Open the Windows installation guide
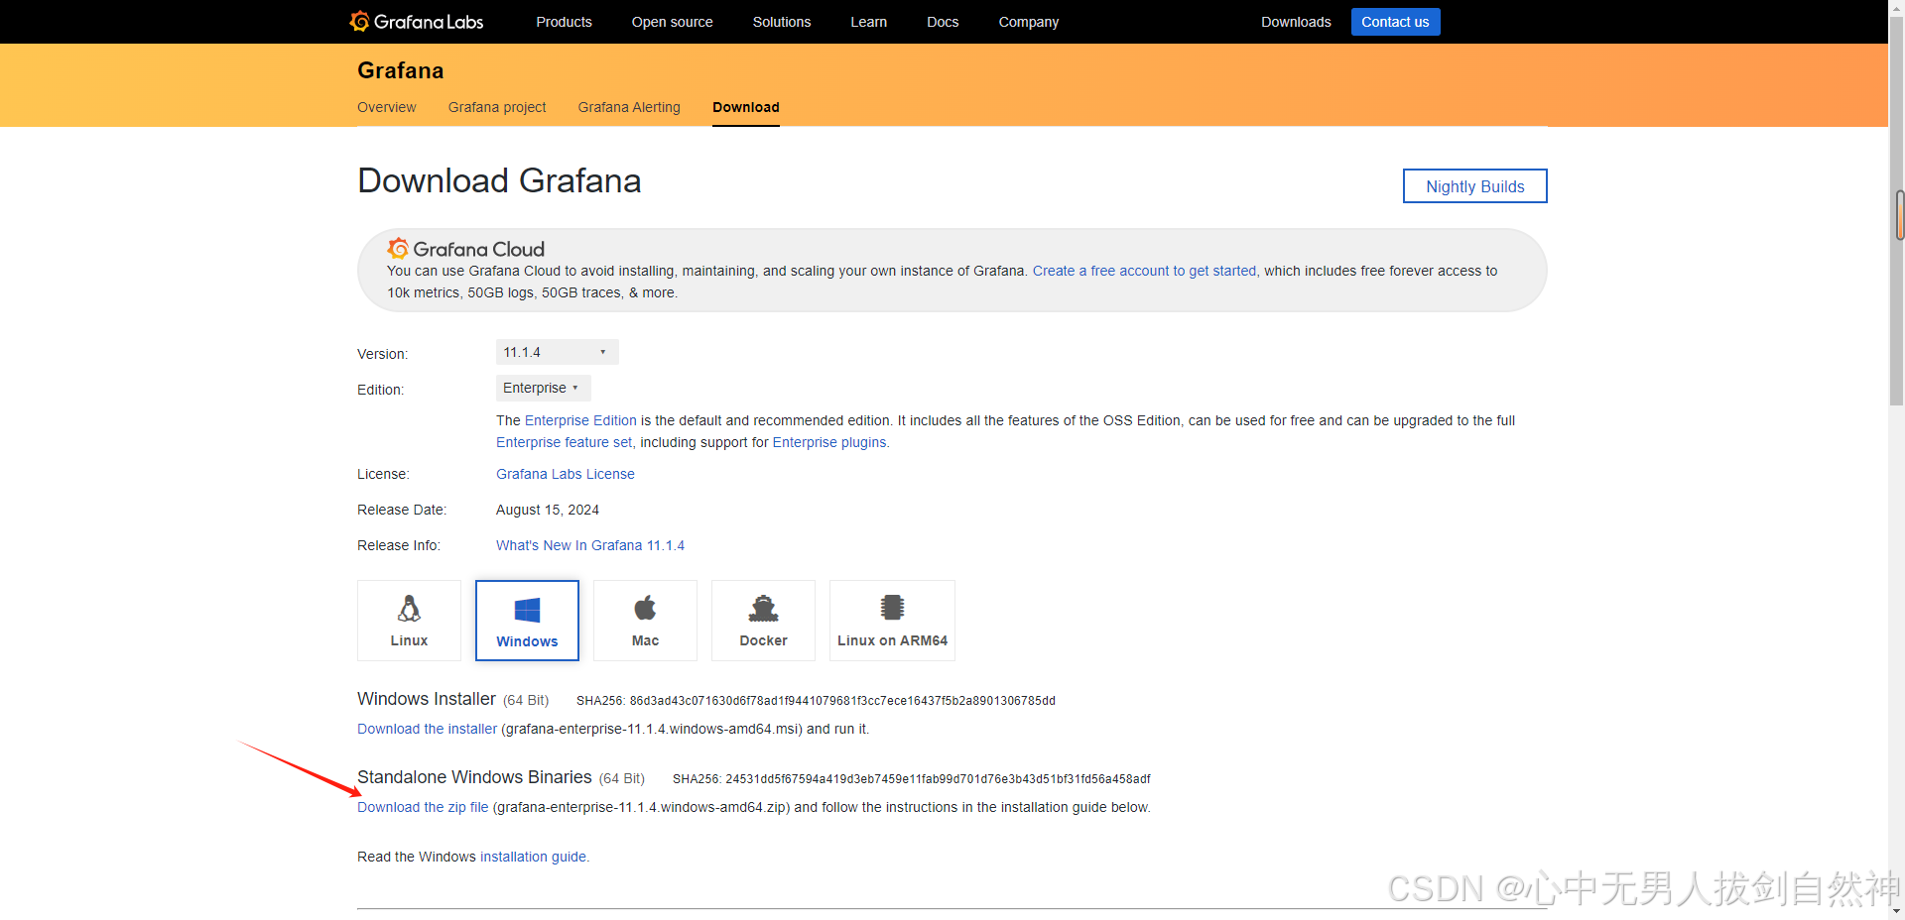The image size is (1905, 920). tap(532, 857)
